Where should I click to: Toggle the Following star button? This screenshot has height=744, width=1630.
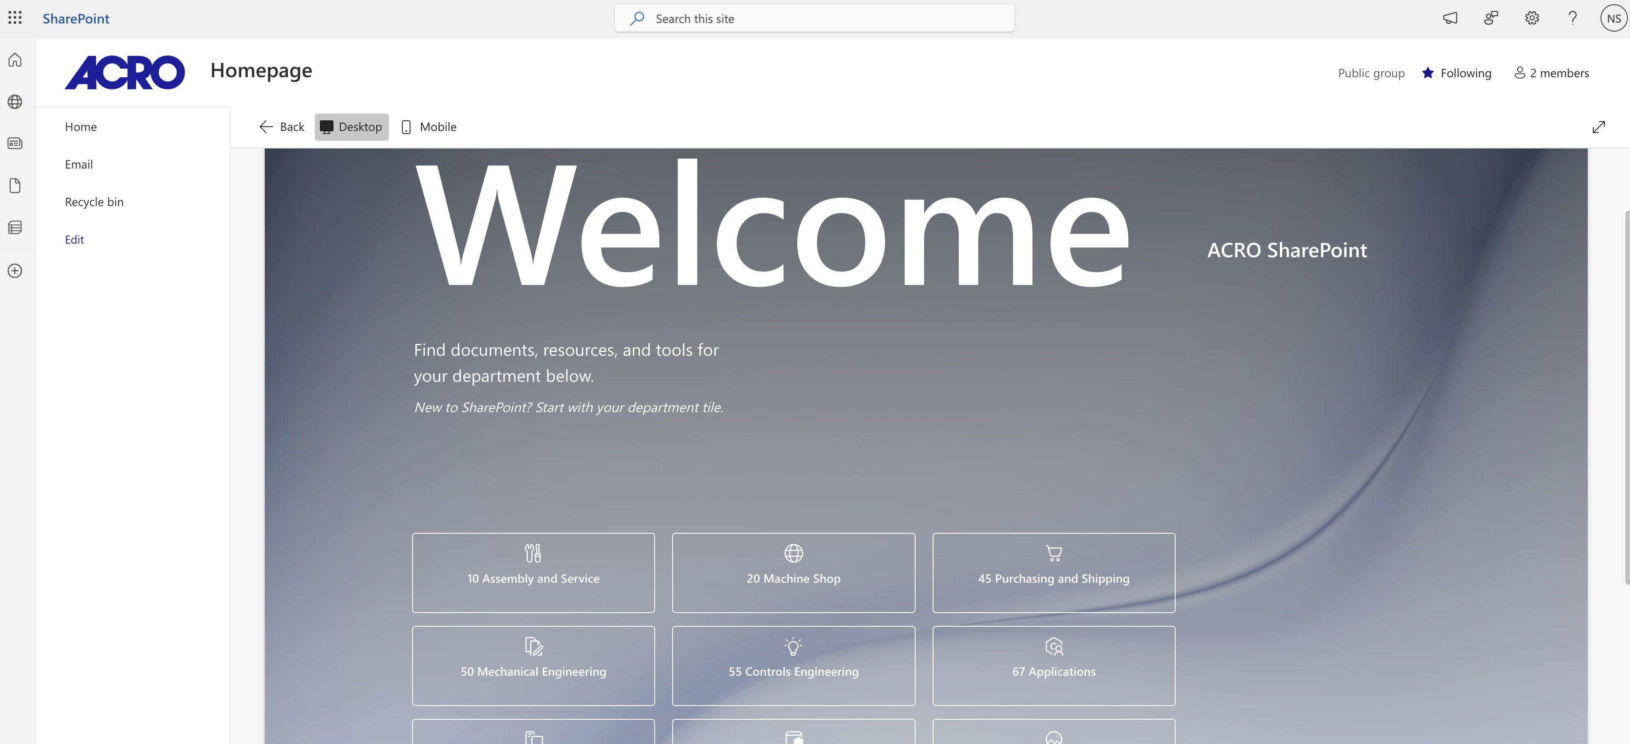(x=1456, y=73)
